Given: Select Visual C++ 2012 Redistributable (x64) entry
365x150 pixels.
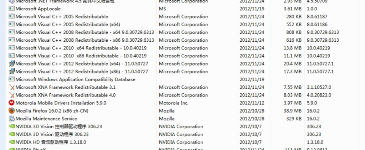Looking at the screenshot, I should point(82,64).
